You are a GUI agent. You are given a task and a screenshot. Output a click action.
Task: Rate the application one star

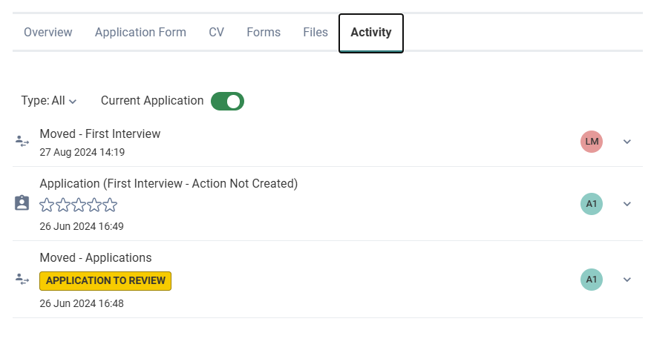point(47,205)
